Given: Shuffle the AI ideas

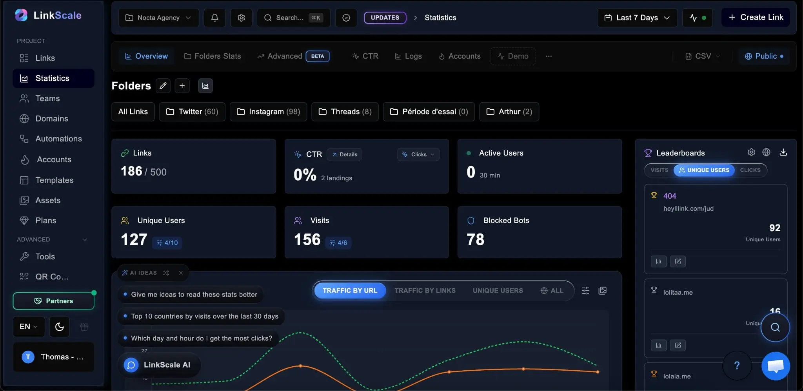Looking at the screenshot, I should coord(166,273).
